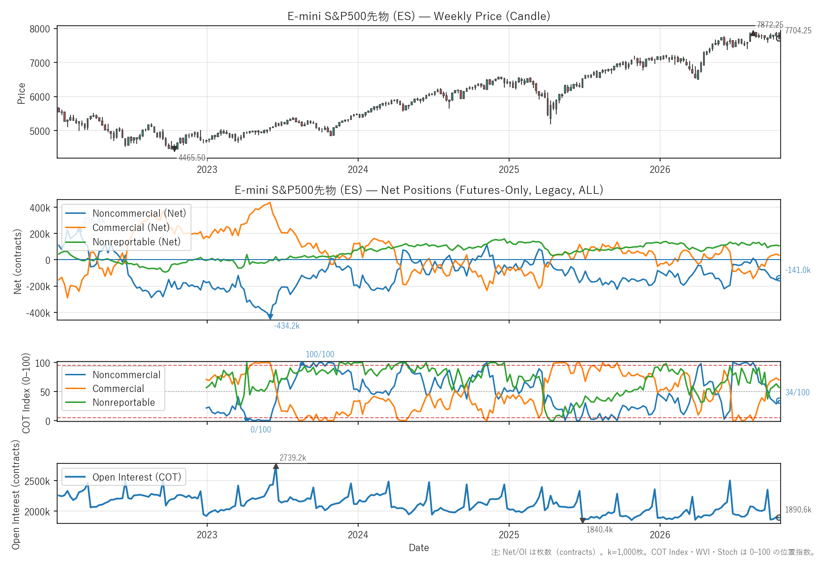The image size is (823, 562).
Task: Click the 'Open Interest (contracts)' y-axis label
Action: coord(16,494)
